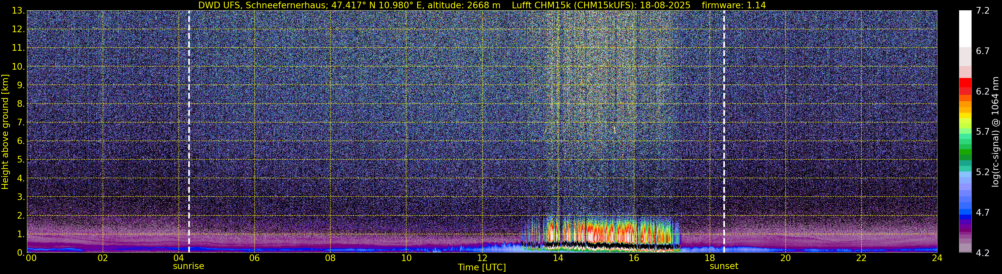Click the height axis tick '13.'
This screenshot has width=1002, height=274.
(x=18, y=11)
